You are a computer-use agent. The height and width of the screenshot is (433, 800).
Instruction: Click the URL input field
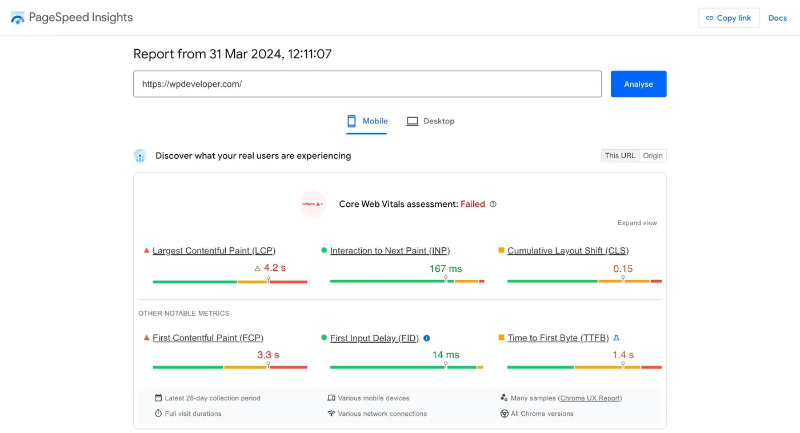tap(367, 84)
